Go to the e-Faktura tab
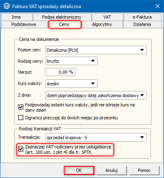Image resolution: width=164 pixels, height=178 pixels. 142,17
